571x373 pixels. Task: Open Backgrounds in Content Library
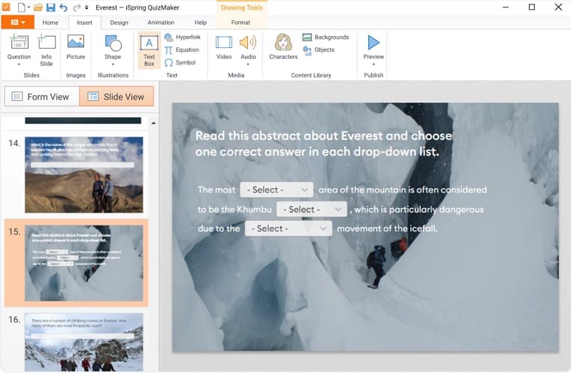coord(325,37)
